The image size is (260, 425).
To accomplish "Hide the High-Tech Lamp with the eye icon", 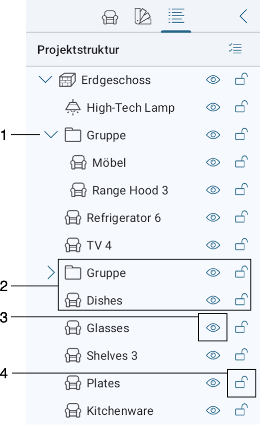I will [x=213, y=107].
